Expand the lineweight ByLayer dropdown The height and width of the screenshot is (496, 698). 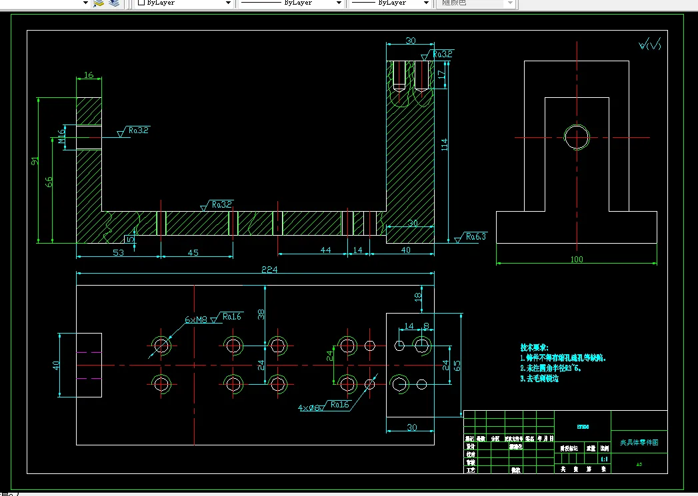[426, 3]
